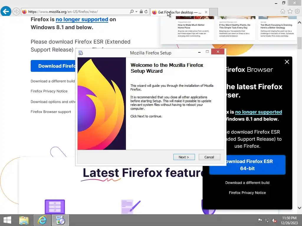Close the Mozilla Firefox Setup window
The height and width of the screenshot is (226, 302).
pos(218,51)
